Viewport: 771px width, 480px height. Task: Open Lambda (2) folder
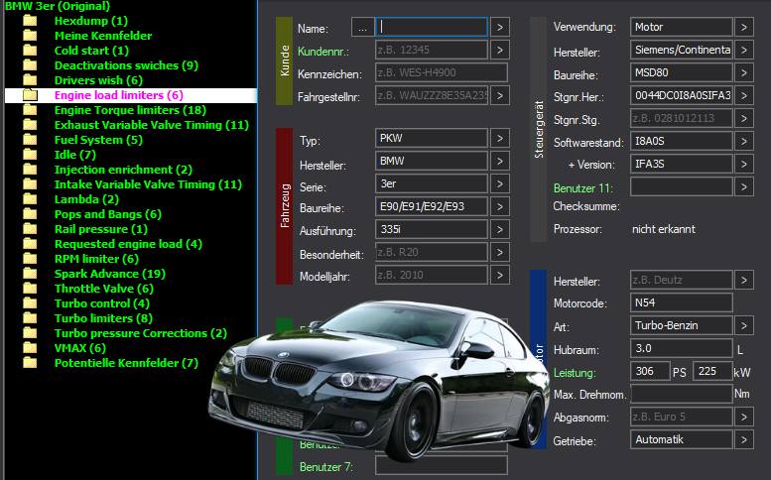(x=86, y=199)
